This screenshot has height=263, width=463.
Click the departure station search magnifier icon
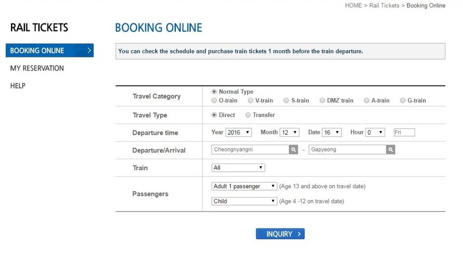[293, 150]
